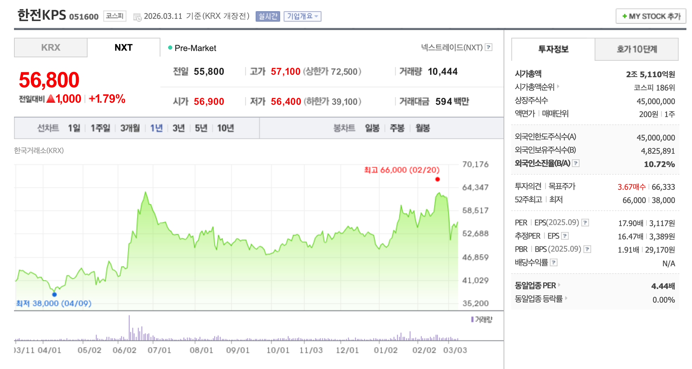Click the 3.67매수 investment opinion value
The height and width of the screenshot is (369, 692).
(x=631, y=187)
